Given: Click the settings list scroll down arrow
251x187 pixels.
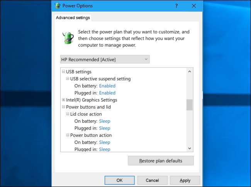Looking at the screenshot, I should click(x=189, y=148).
